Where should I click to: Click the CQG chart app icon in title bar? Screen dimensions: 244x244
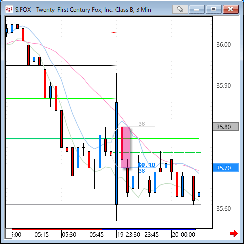9,9
